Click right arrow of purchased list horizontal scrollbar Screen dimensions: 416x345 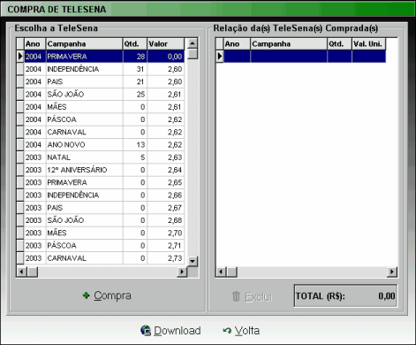392,272
